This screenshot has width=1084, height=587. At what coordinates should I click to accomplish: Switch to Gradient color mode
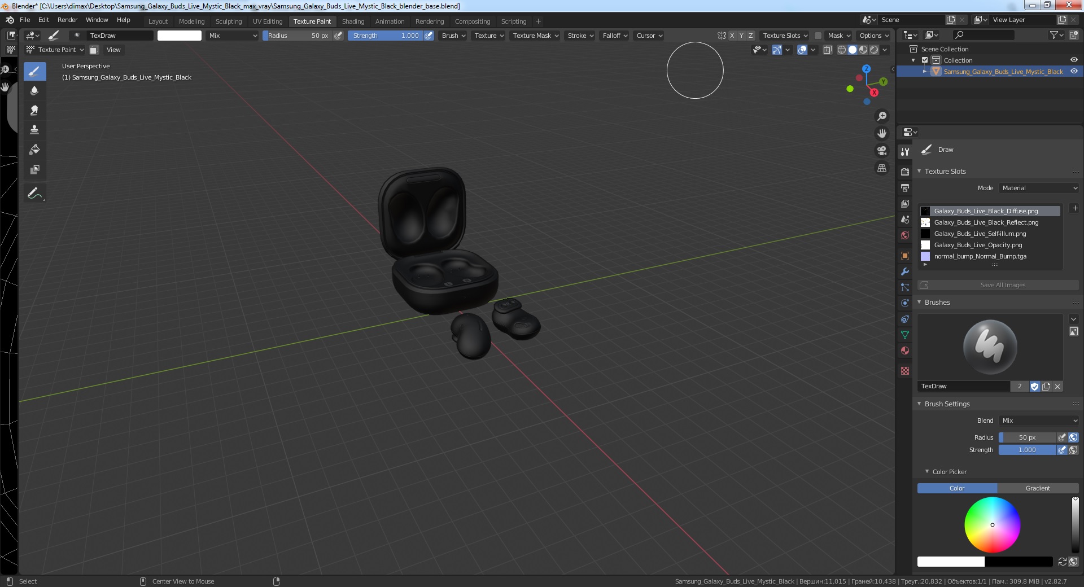point(1038,488)
